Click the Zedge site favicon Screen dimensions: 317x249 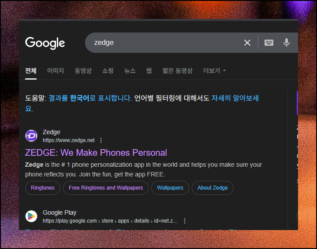[x=31, y=136]
